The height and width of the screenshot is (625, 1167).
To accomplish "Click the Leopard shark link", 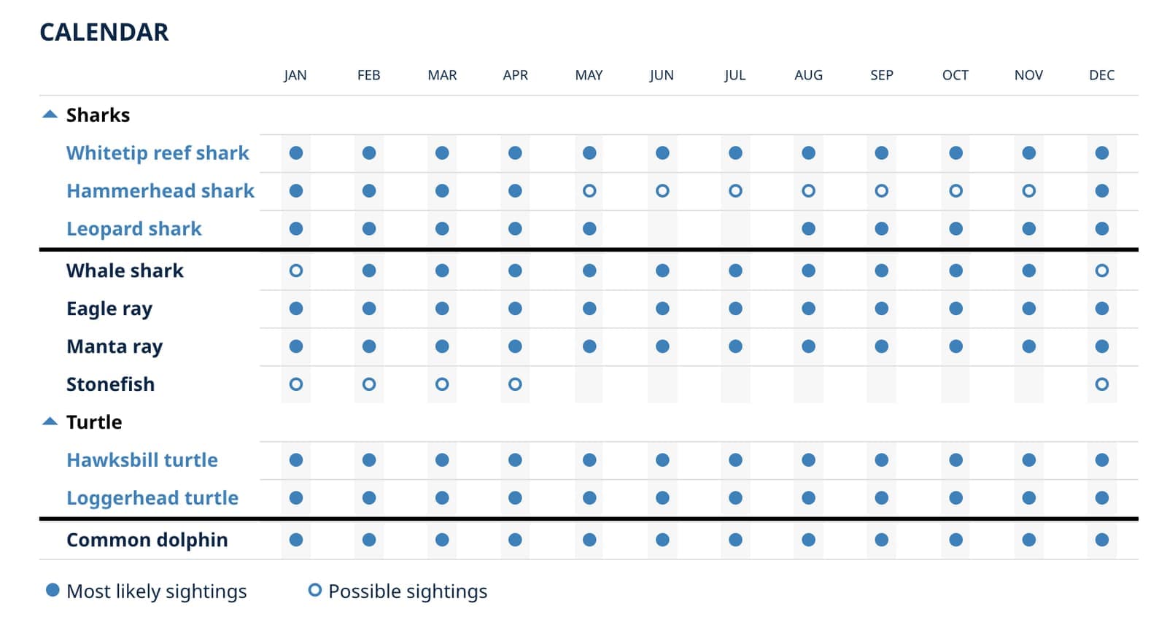I will click(134, 229).
